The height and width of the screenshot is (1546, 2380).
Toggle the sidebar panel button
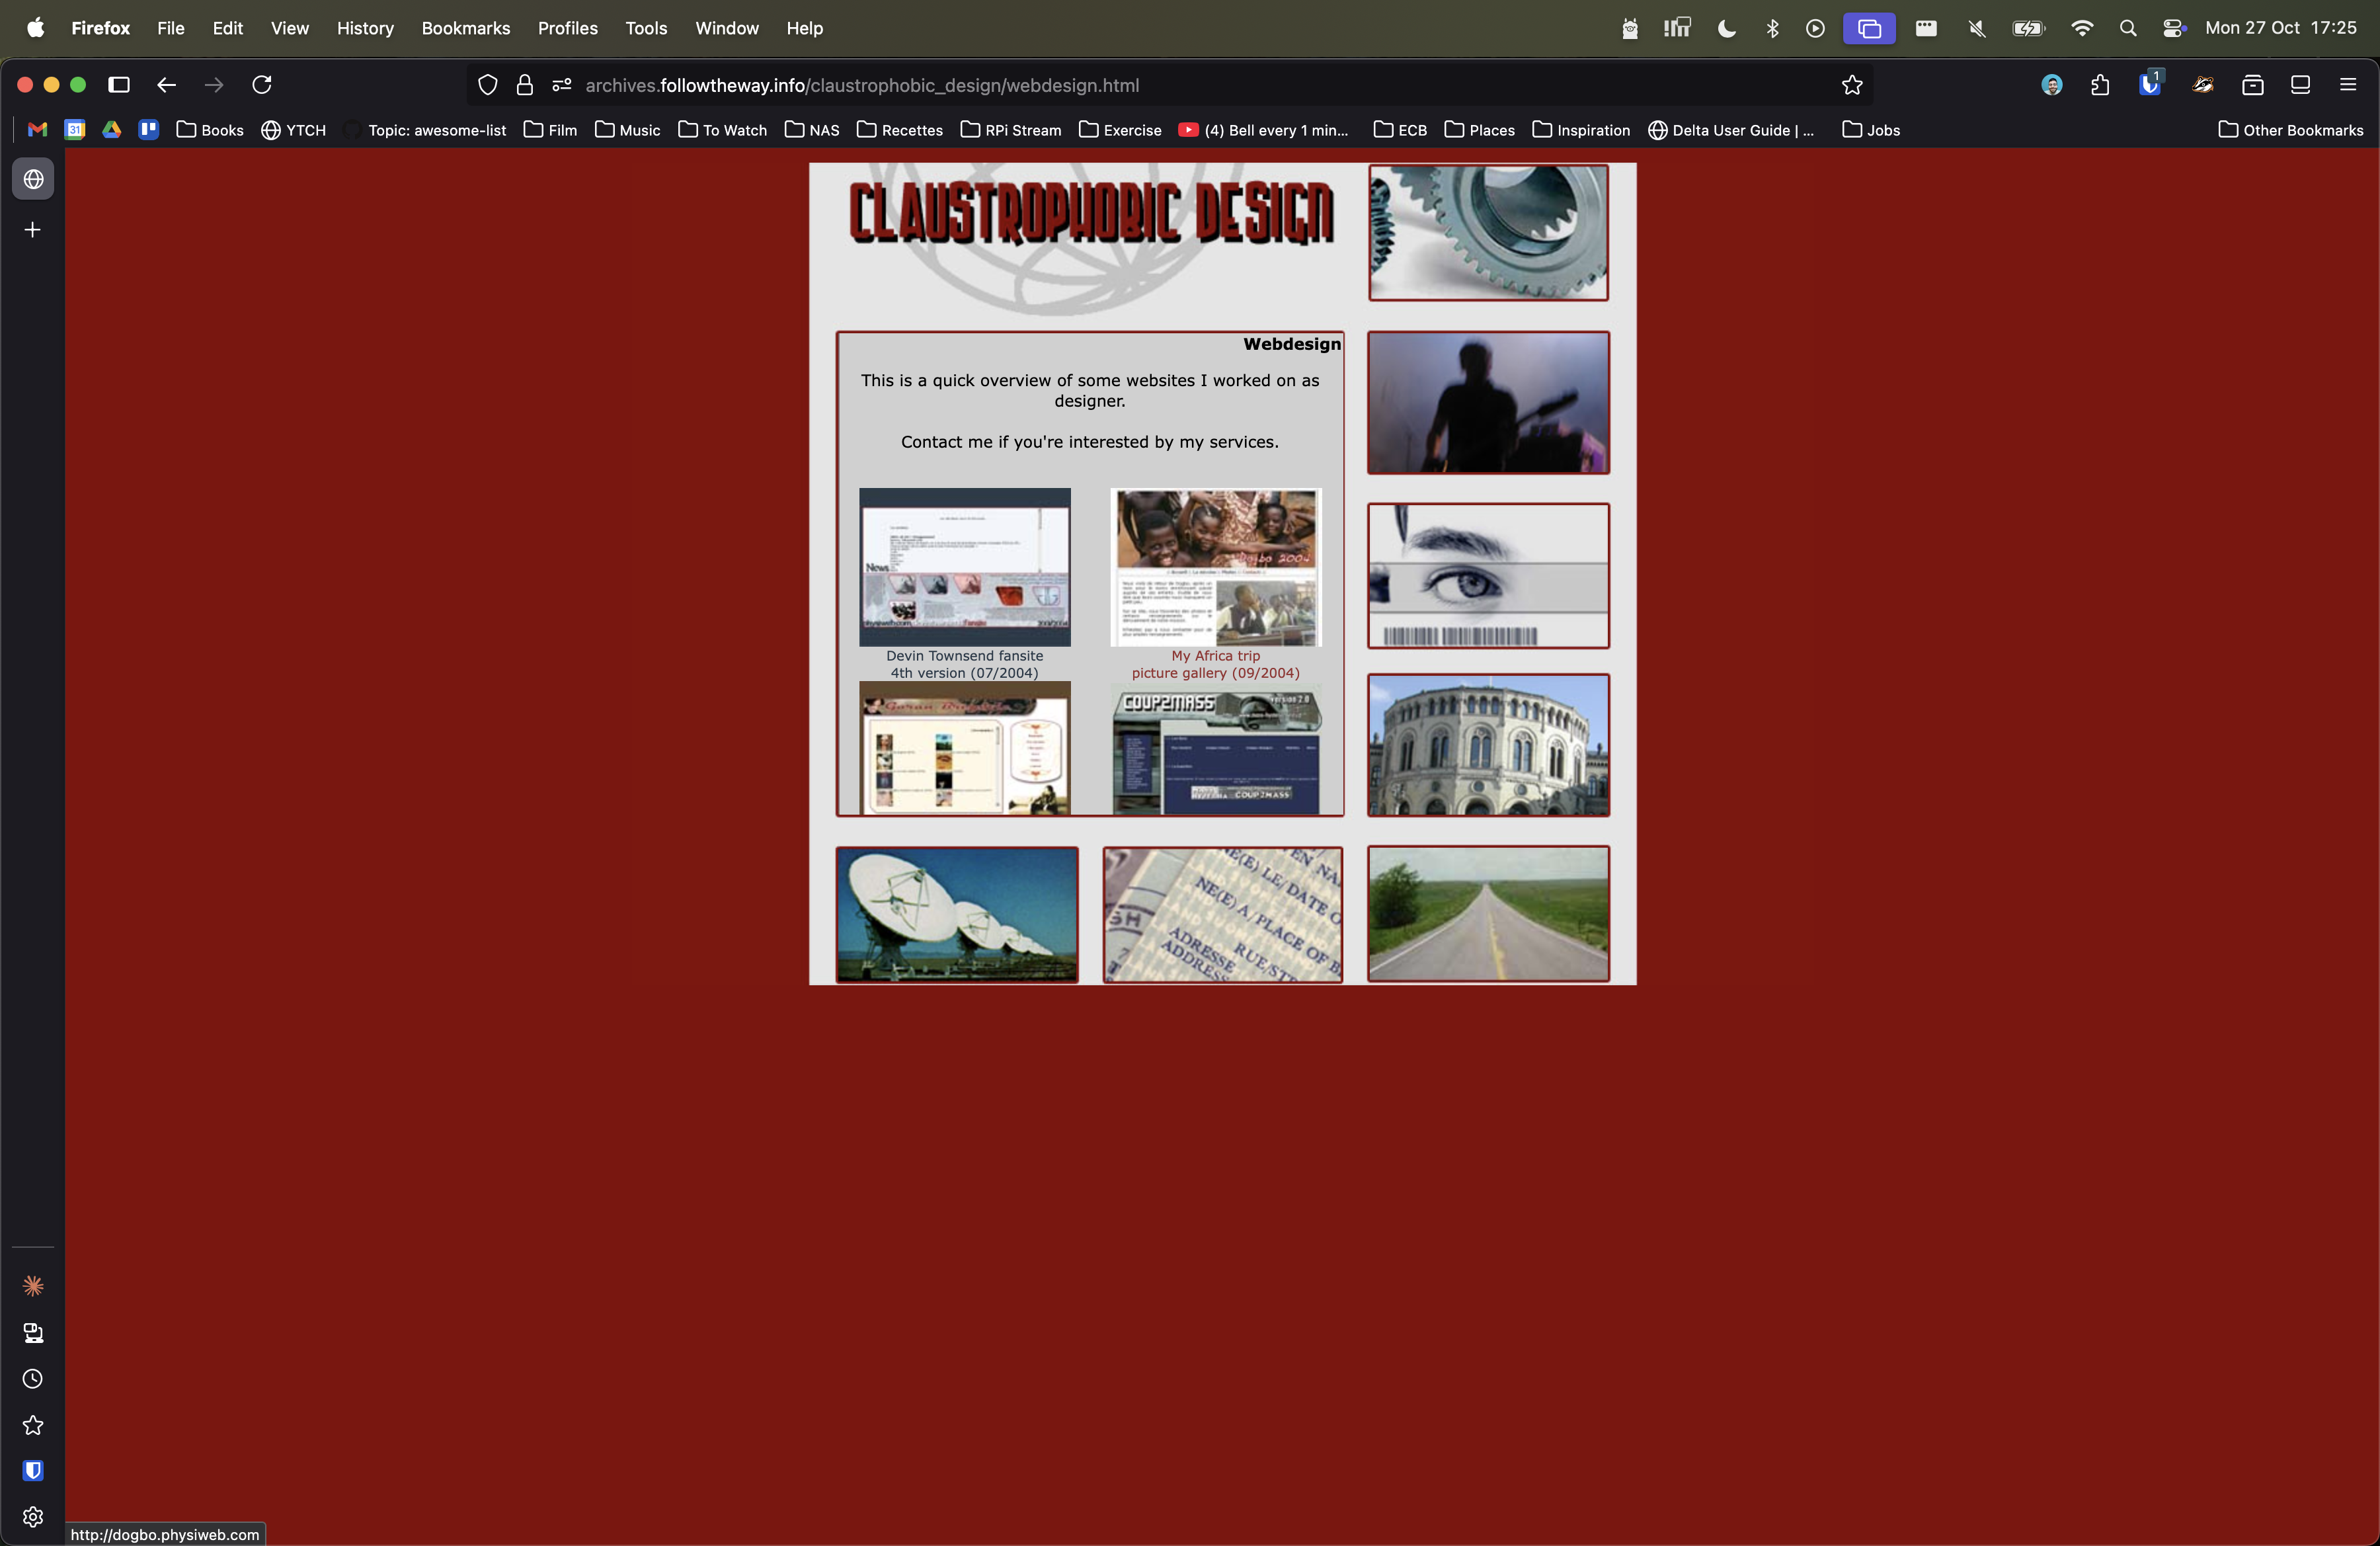(x=119, y=85)
